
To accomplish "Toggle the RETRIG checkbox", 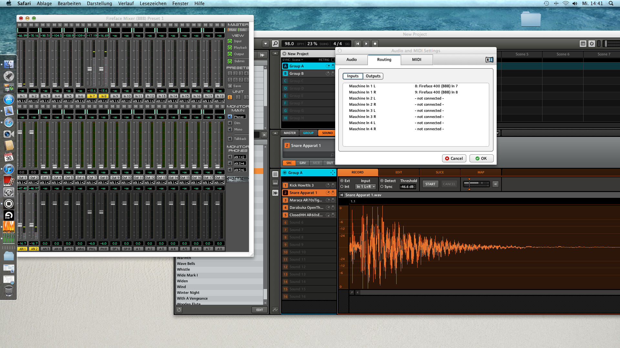I will [x=333, y=60].
